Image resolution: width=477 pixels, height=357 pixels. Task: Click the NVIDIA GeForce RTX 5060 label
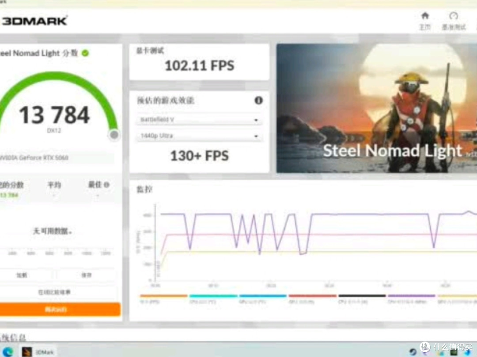point(34,157)
